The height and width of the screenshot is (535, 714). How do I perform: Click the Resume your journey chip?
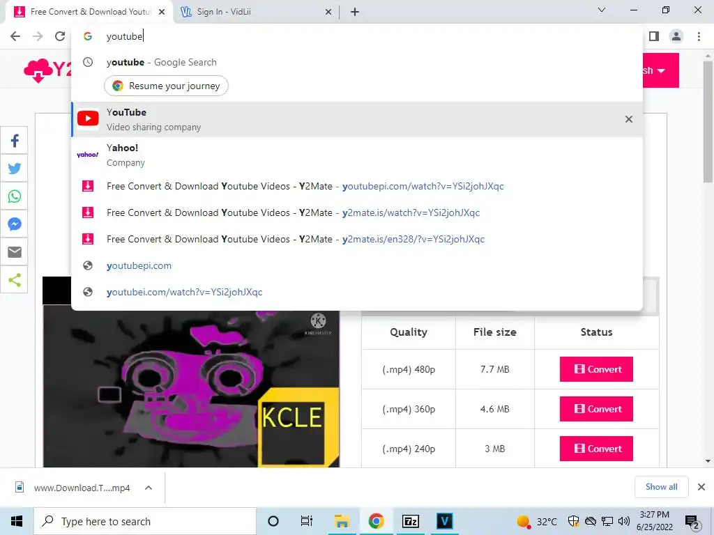(x=166, y=86)
